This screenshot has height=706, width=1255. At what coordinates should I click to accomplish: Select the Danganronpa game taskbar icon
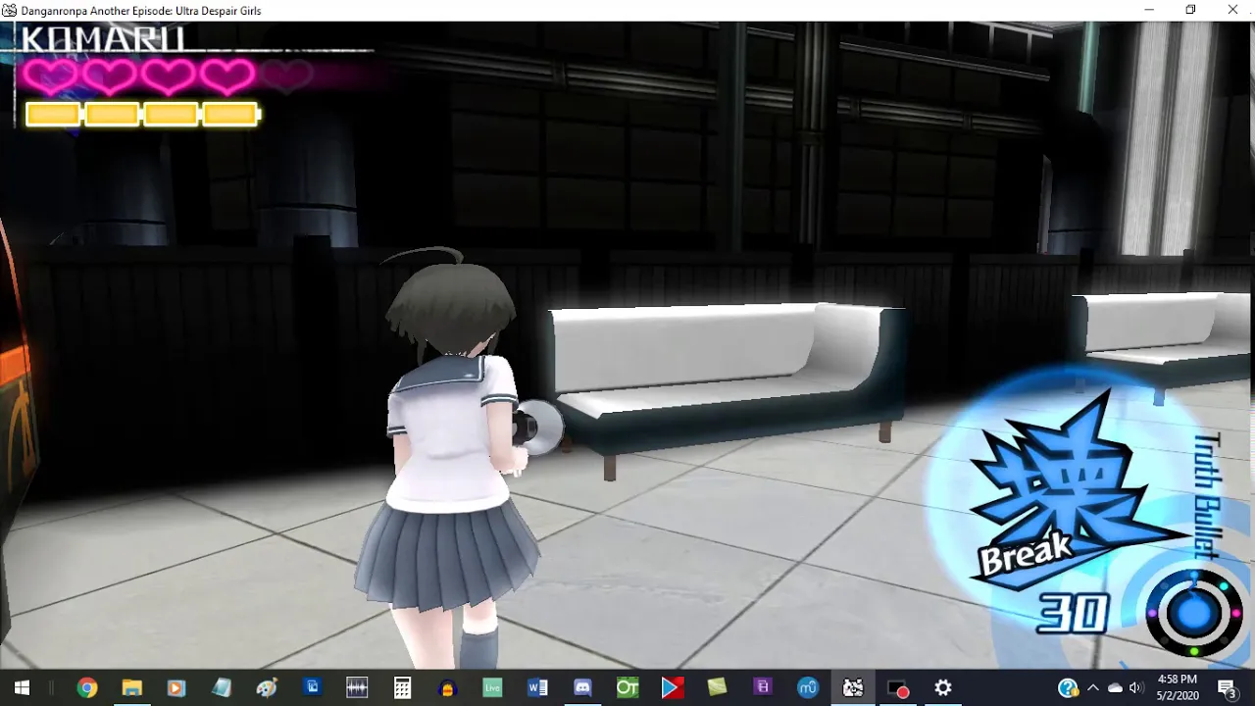click(853, 688)
